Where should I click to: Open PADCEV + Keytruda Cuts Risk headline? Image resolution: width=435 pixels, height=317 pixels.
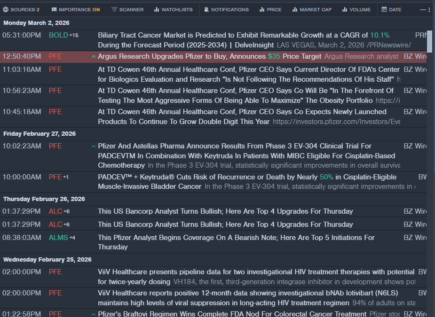pos(247,181)
